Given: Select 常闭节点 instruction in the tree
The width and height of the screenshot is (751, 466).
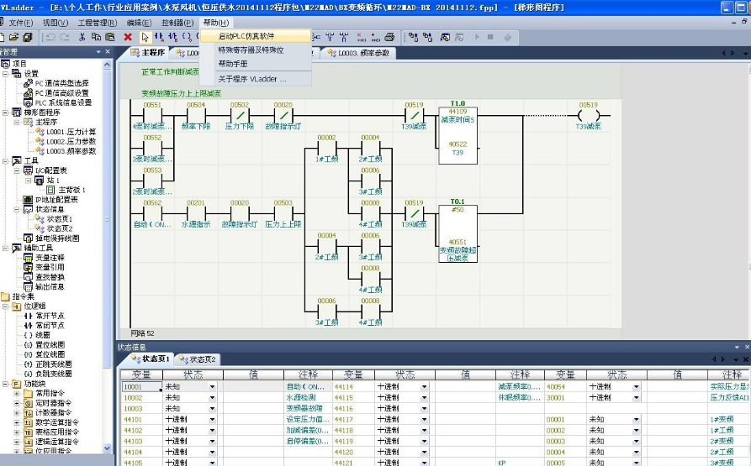Looking at the screenshot, I should (50, 326).
